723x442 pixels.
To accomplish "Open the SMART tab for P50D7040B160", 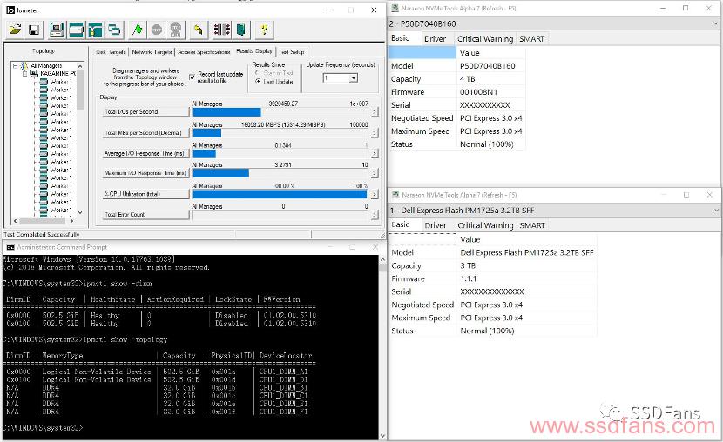I will 531,39.
